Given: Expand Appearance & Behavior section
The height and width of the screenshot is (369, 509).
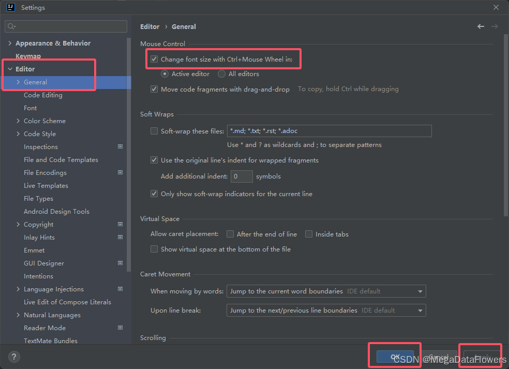Looking at the screenshot, I should tap(10, 43).
